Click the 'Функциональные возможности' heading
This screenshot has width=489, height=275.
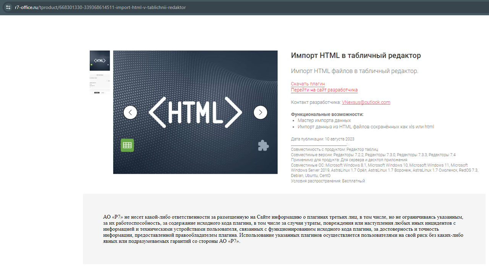327,114
